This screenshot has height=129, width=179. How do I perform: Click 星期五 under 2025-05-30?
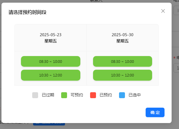pyautogui.click(x=123, y=41)
